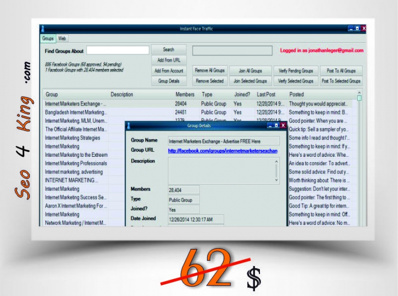Image resolution: width=398 pixels, height=296 pixels.
Task: Click the Joined? field showing Yes
Action: [x=184, y=209]
